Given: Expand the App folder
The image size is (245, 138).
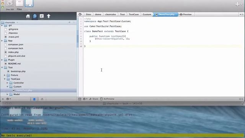Looking at the screenshot, I should 2,41.
